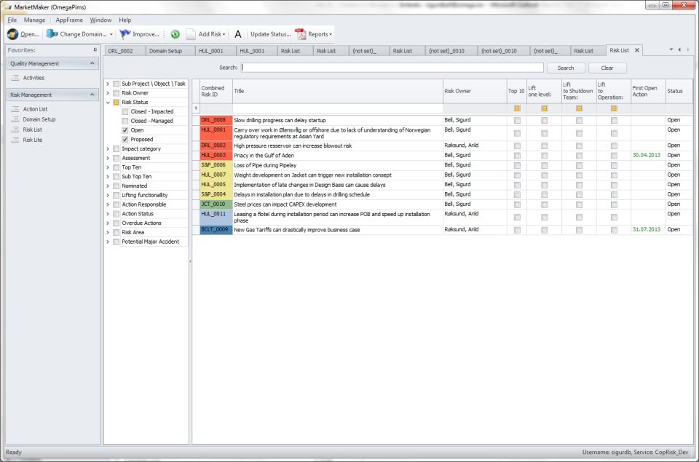Screen dimensions: 699x462
Task: Click into the Search text field
Action: [x=392, y=68]
